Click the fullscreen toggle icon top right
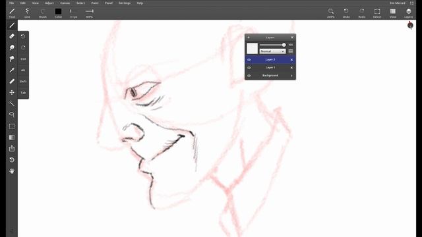Image resolution: width=422 pixels, height=237 pixels. click(x=411, y=3)
